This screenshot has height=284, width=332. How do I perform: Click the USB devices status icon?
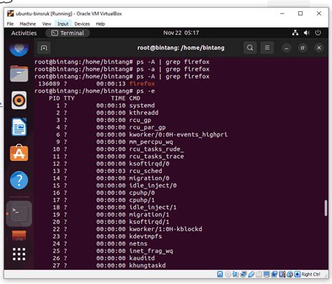coord(251,274)
